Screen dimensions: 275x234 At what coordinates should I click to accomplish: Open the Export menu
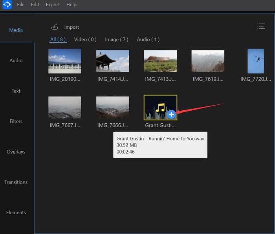(x=53, y=5)
